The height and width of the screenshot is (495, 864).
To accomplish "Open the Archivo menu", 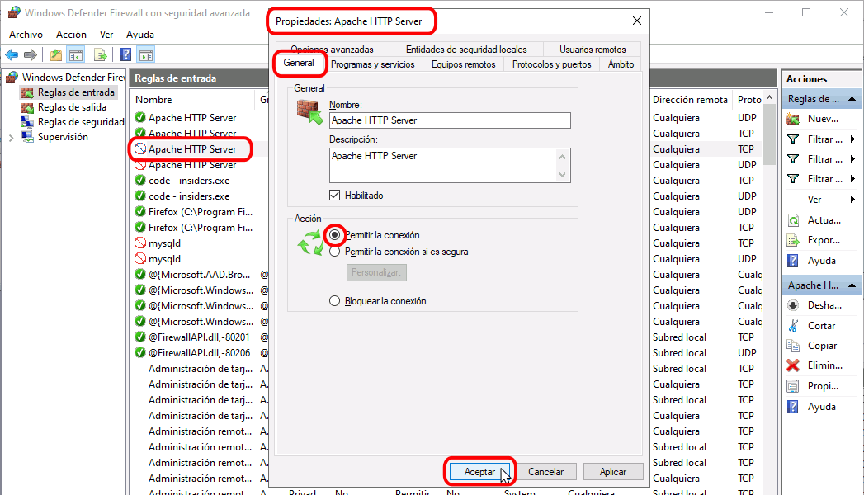I will pos(26,34).
